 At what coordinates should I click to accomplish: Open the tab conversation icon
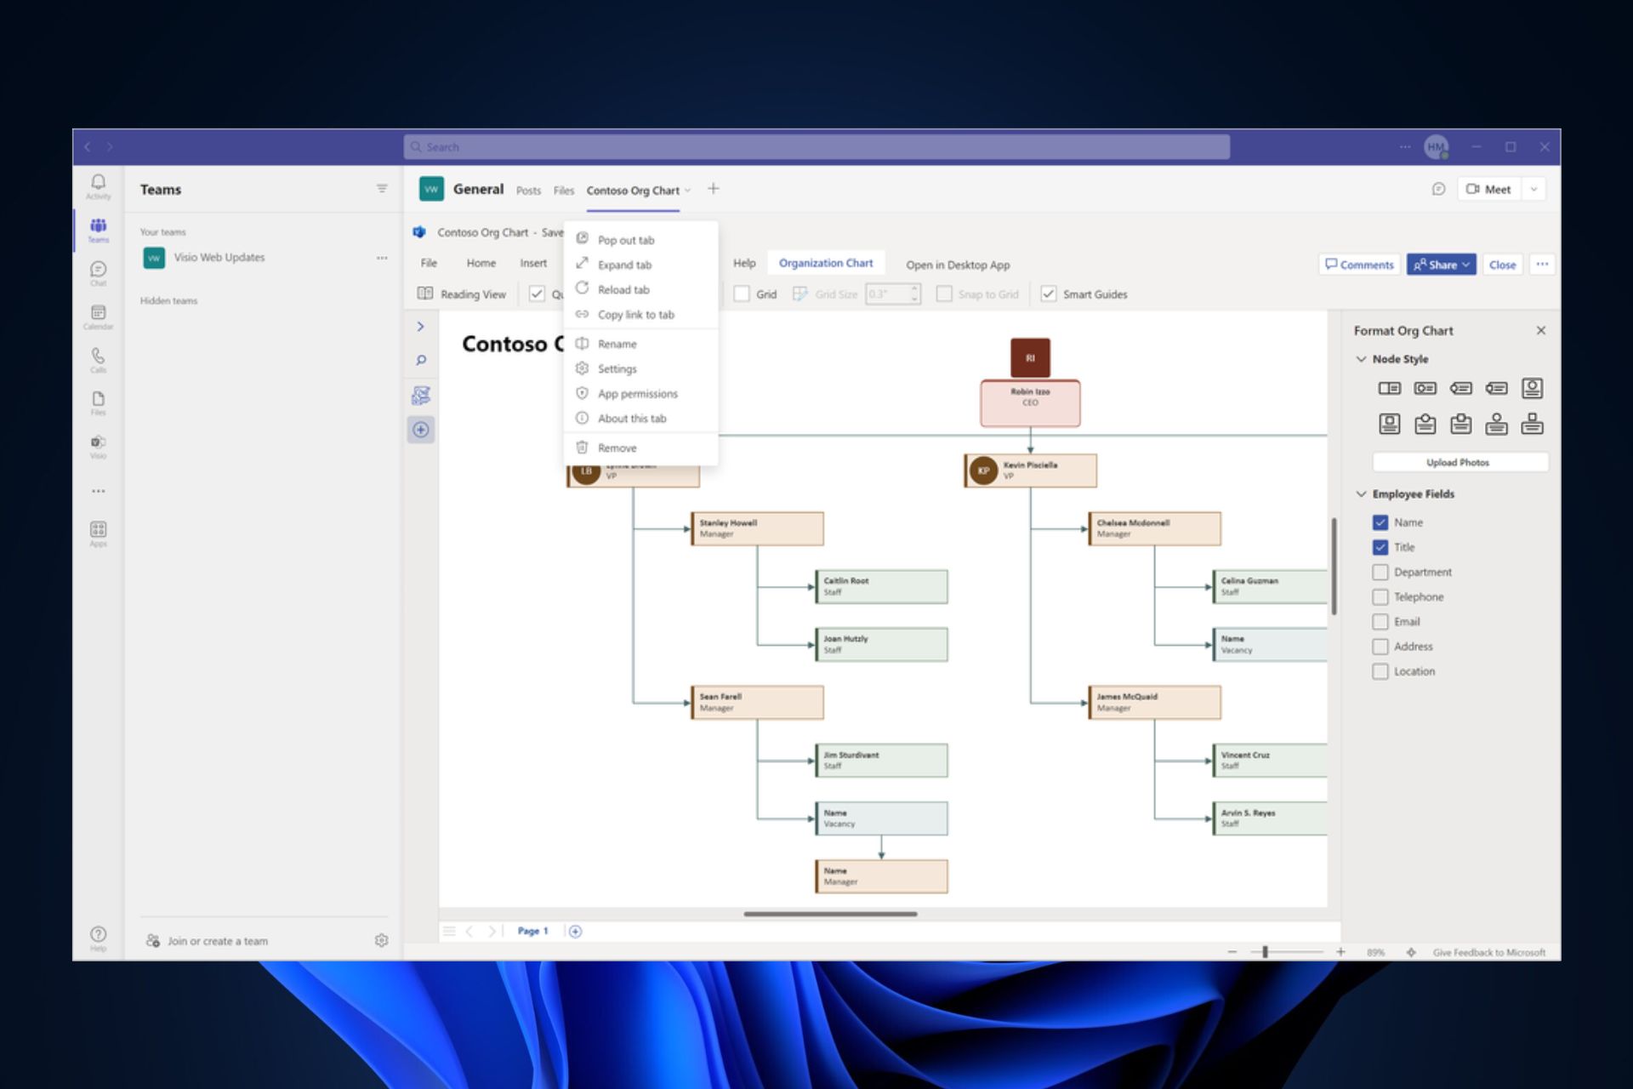point(1438,189)
